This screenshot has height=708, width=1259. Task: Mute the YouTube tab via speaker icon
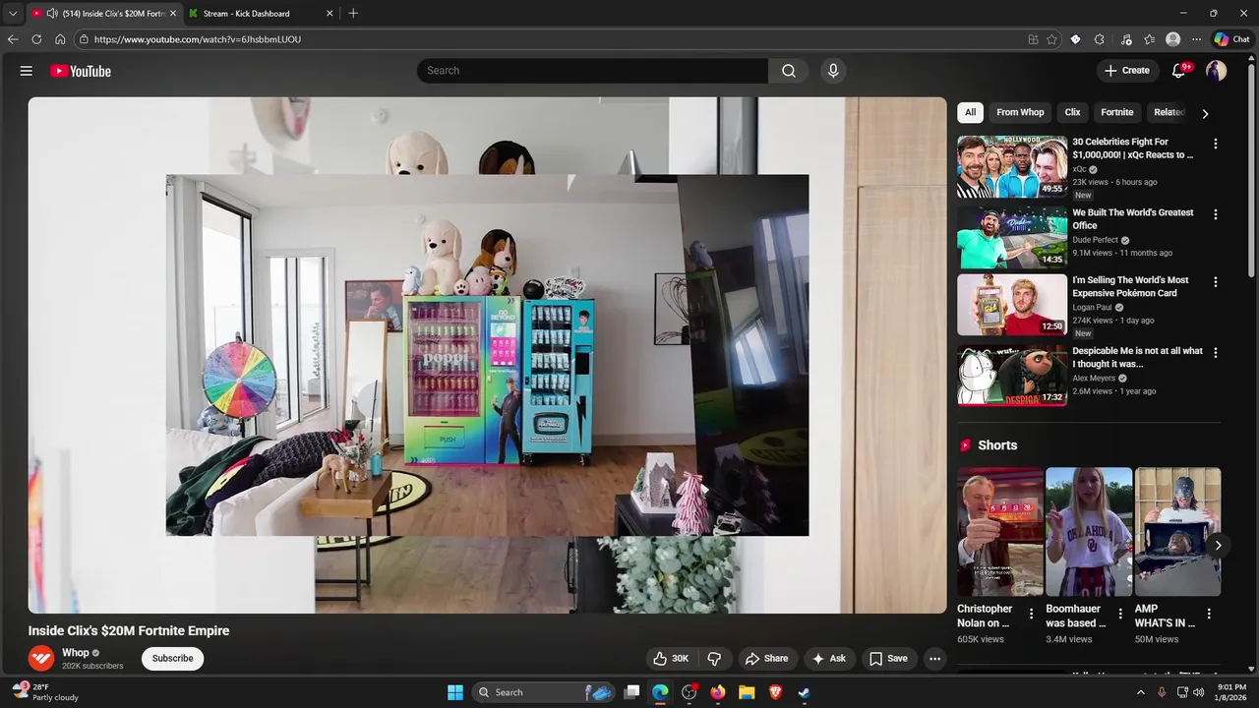tap(52, 14)
